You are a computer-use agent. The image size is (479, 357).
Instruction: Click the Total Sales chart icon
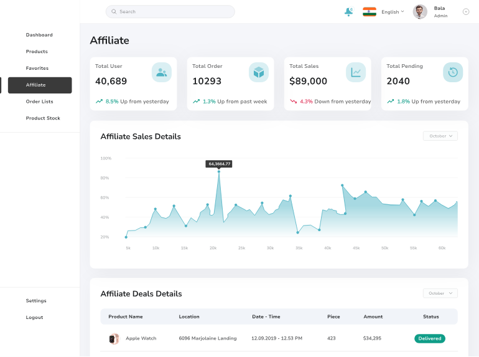coord(356,72)
